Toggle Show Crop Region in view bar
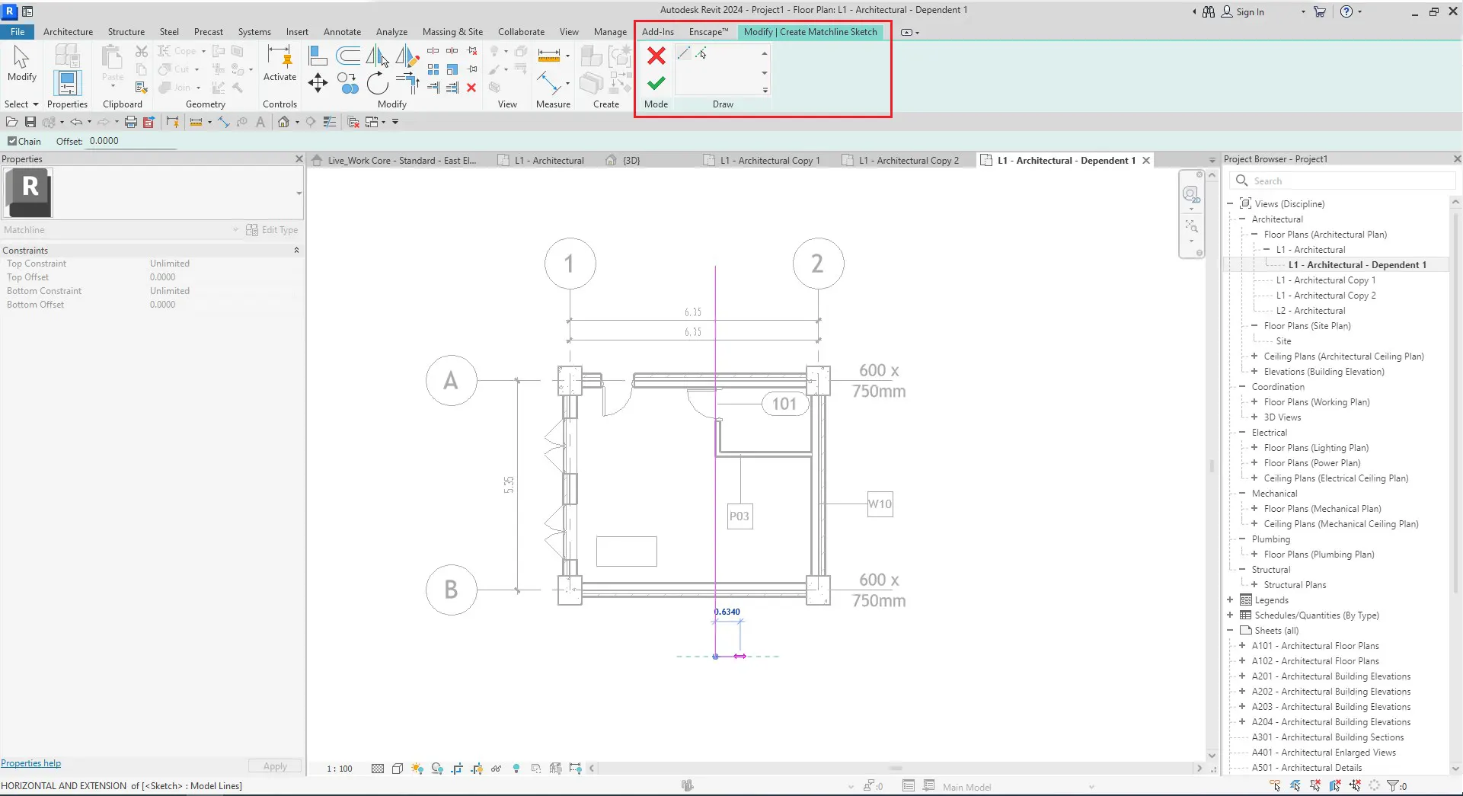 (477, 769)
